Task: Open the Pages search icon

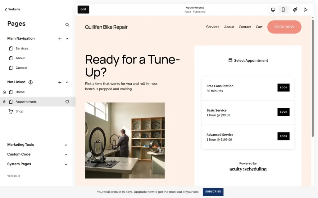Action: click(67, 25)
